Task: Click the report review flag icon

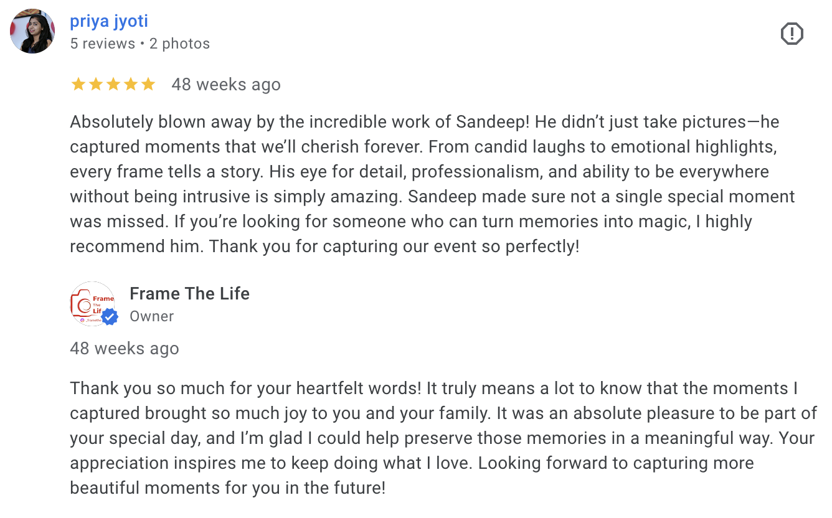Action: [x=793, y=34]
